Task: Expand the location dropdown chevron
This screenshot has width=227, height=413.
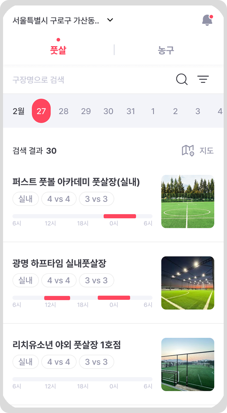Action: click(x=110, y=20)
